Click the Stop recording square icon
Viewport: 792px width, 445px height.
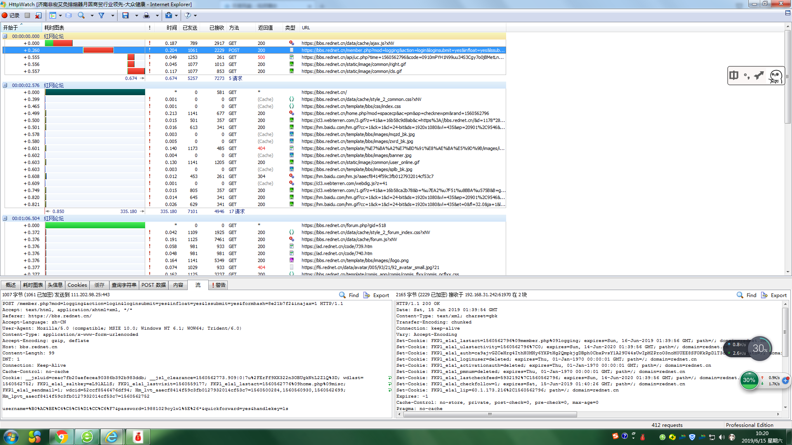[27, 15]
